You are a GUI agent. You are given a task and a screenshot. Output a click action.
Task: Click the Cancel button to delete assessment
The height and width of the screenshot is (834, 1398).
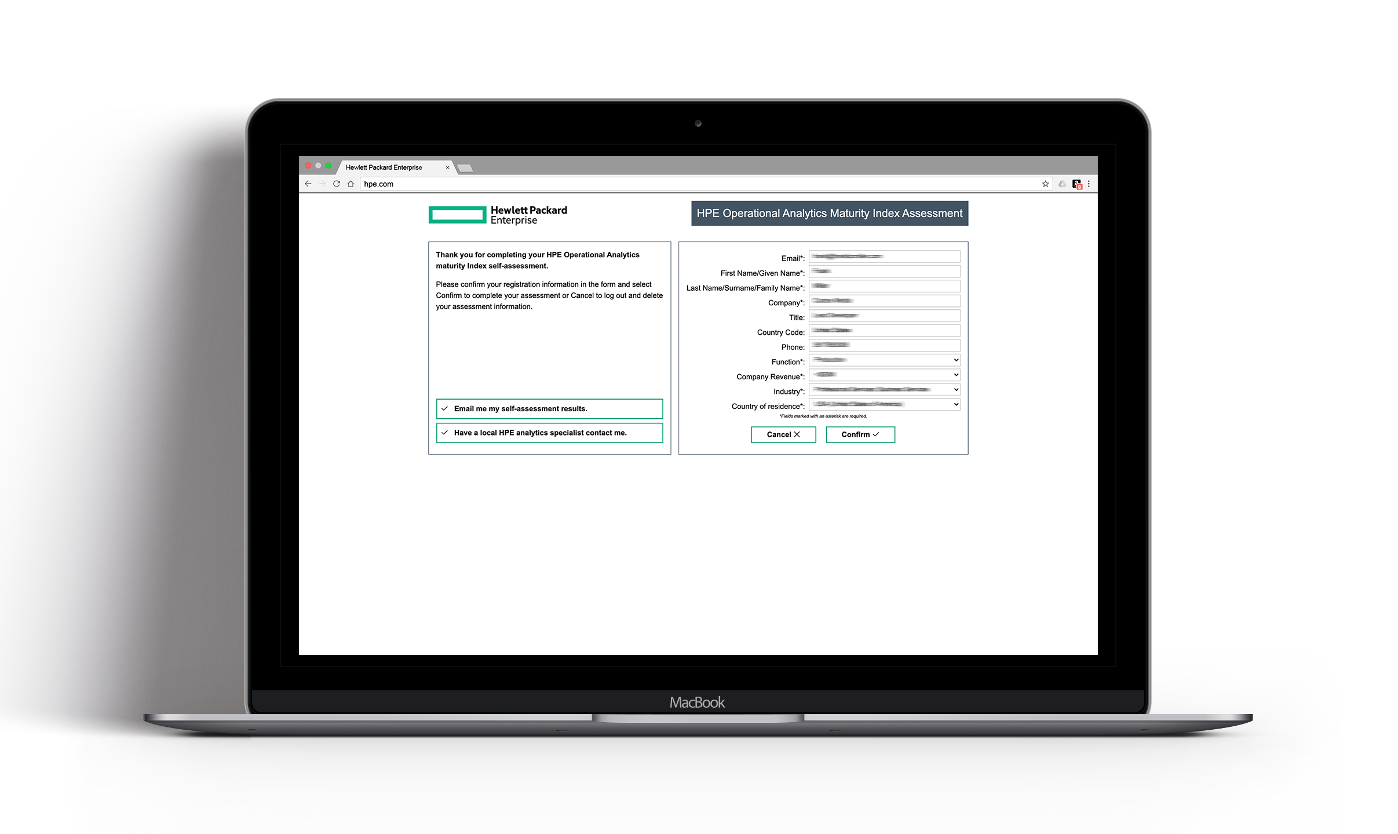784,434
